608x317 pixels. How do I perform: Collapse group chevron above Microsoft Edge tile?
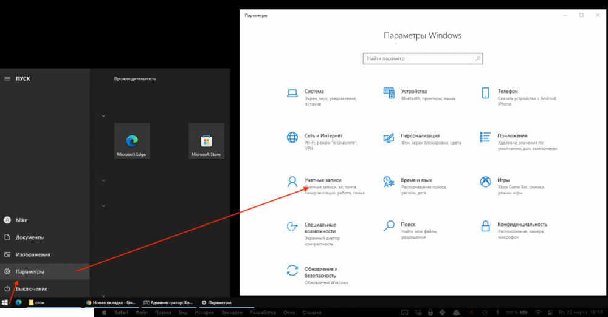coord(103,115)
